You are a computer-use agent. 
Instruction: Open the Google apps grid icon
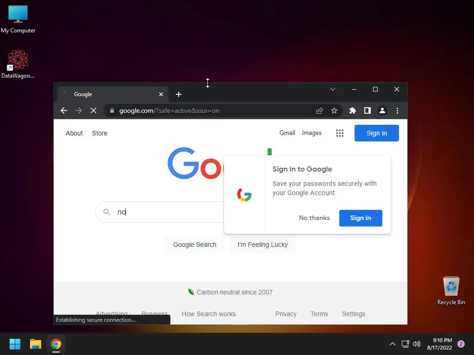tap(340, 133)
